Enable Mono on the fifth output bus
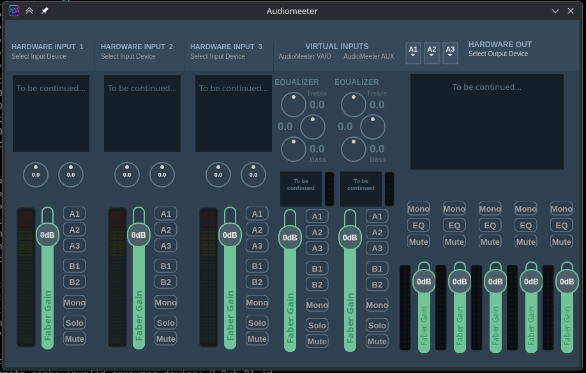This screenshot has width=586, height=373. coord(561,209)
